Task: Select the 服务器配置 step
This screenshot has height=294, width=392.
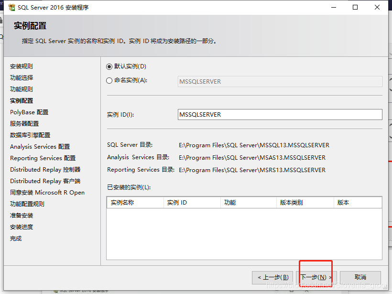Action: pyautogui.click(x=24, y=124)
